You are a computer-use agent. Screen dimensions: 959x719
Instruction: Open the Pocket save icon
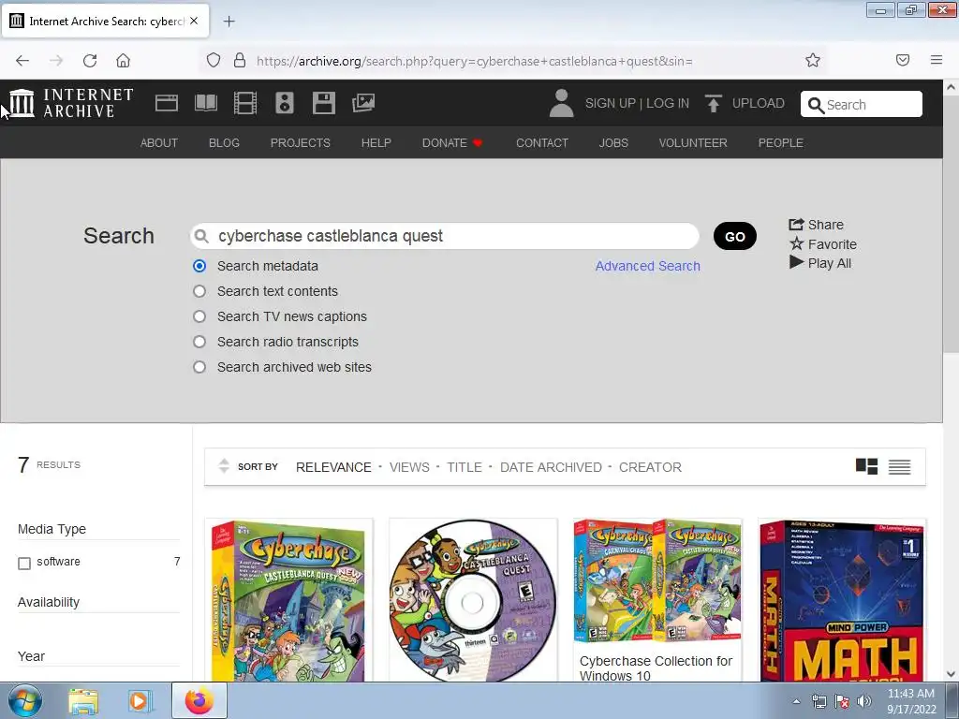click(x=903, y=60)
